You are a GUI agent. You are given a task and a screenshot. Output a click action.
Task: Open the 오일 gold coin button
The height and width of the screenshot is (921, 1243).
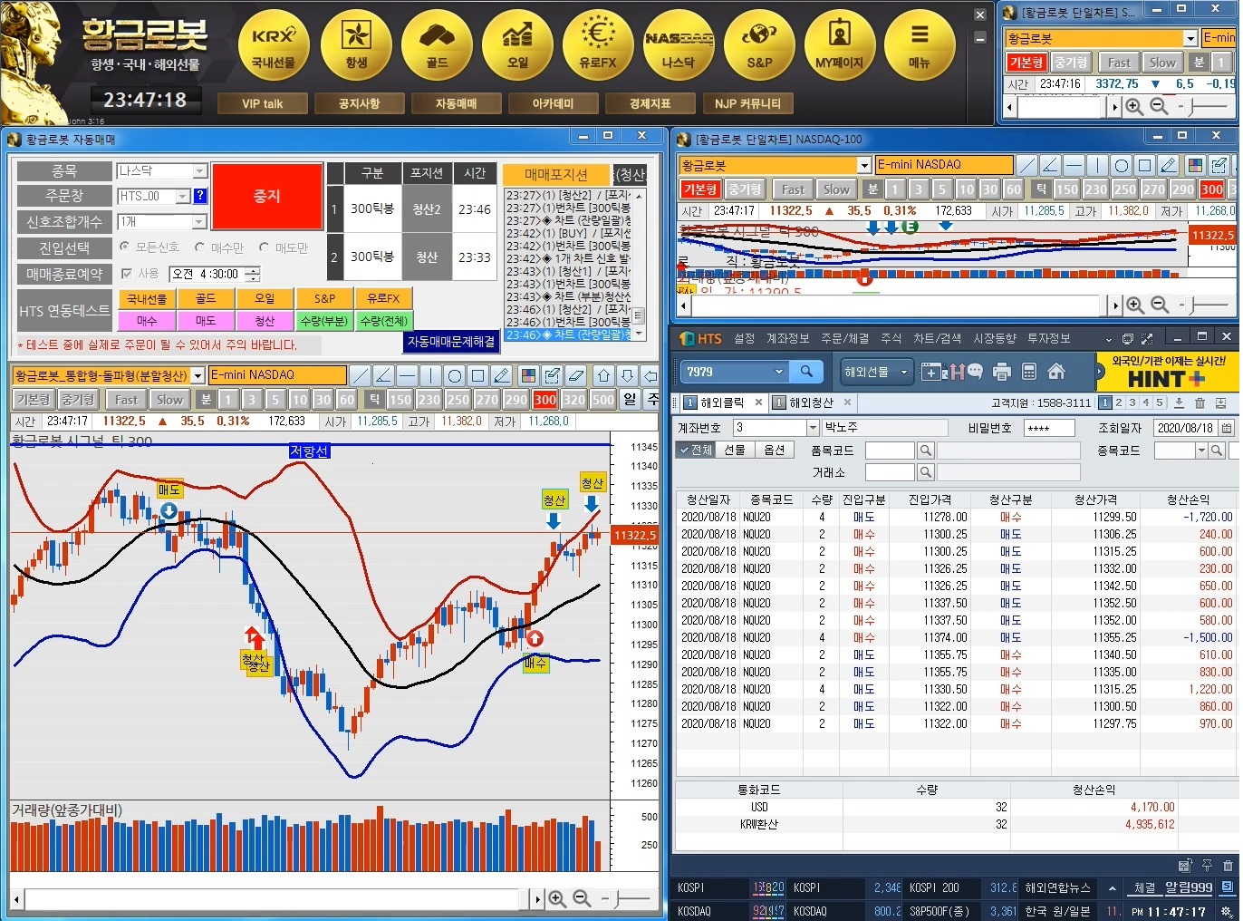[517, 45]
